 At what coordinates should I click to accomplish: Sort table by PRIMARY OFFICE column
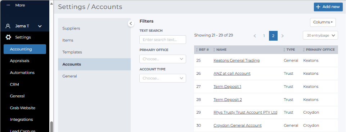(x=304, y=50)
